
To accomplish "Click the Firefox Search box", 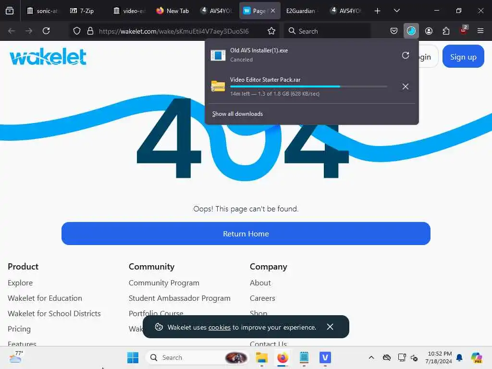I will click(x=327, y=31).
